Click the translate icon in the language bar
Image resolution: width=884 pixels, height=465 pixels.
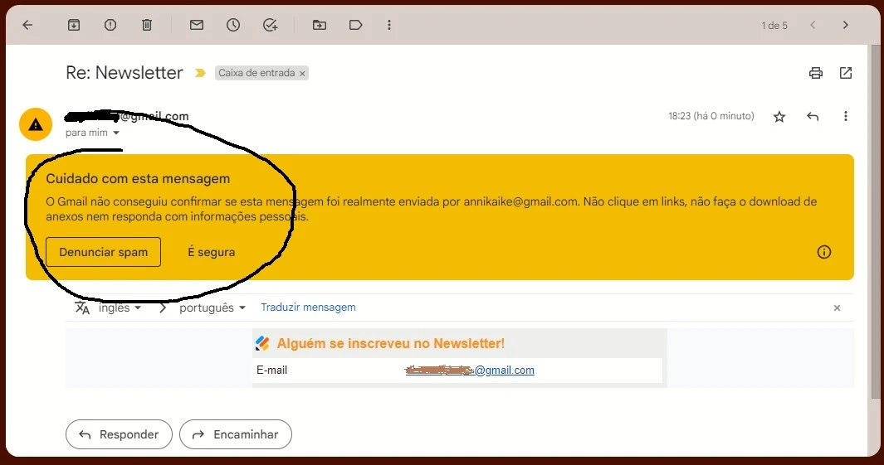coord(82,308)
